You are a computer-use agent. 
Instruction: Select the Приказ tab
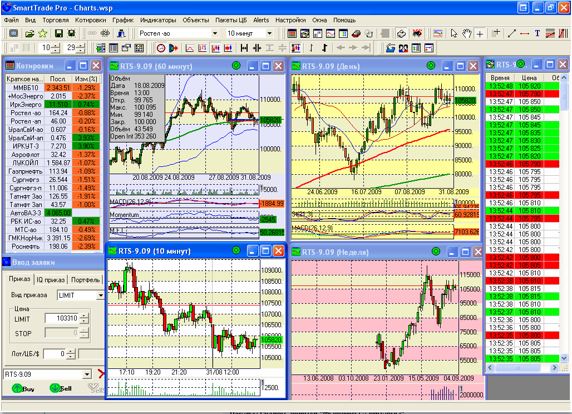[19, 279]
